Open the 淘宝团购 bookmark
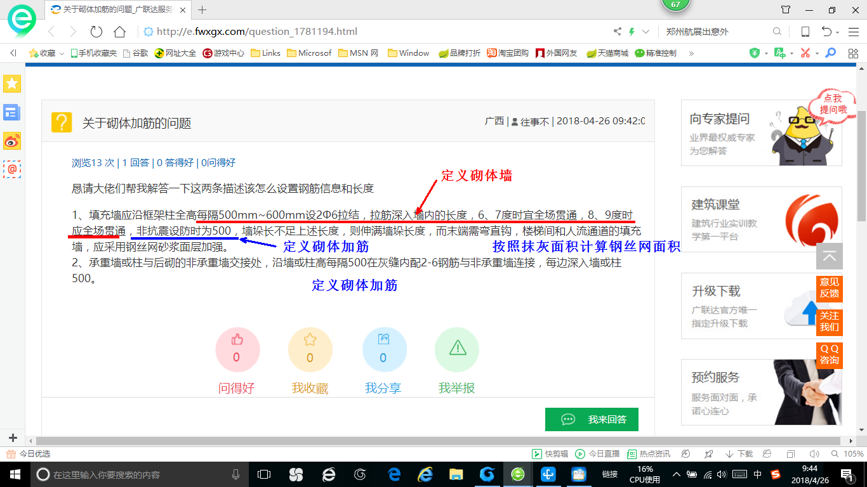This screenshot has width=867, height=487. (x=508, y=53)
